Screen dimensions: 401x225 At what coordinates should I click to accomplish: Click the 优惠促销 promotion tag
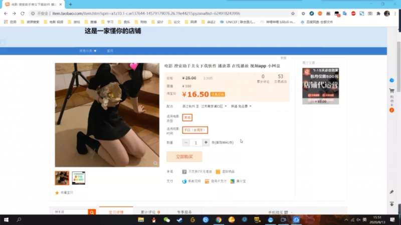coord(218,94)
